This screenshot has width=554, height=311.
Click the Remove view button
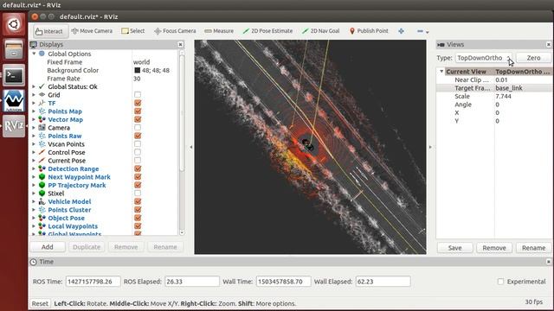coord(494,248)
